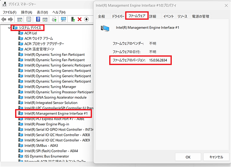Viewport: 231px width, 167px height.
Task: Click the Intel(R) SMBus - A0A3 device icon
Action: coord(21,145)
